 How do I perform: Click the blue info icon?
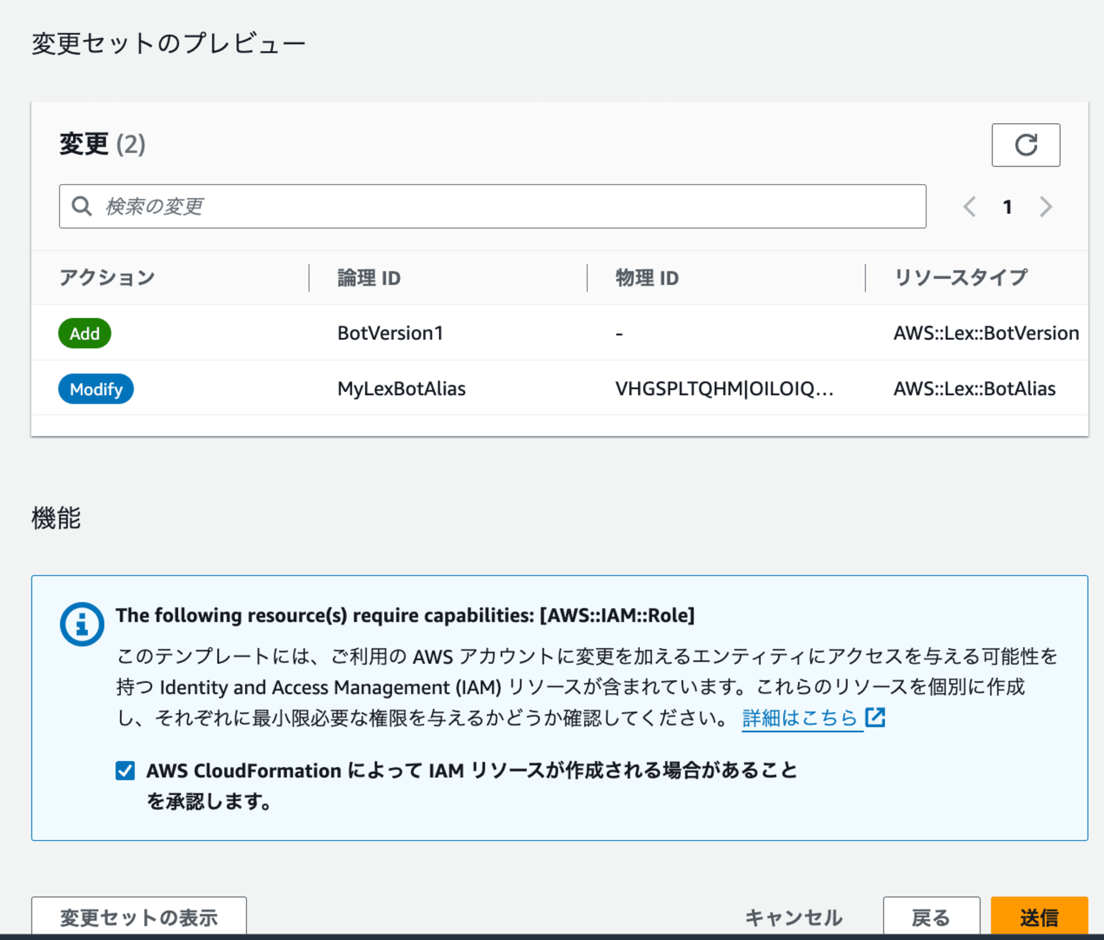click(82, 624)
